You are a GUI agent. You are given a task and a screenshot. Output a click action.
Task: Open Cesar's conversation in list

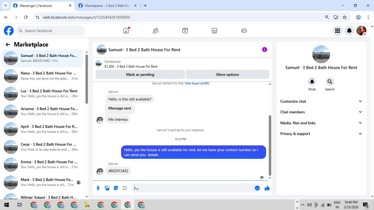42,147
